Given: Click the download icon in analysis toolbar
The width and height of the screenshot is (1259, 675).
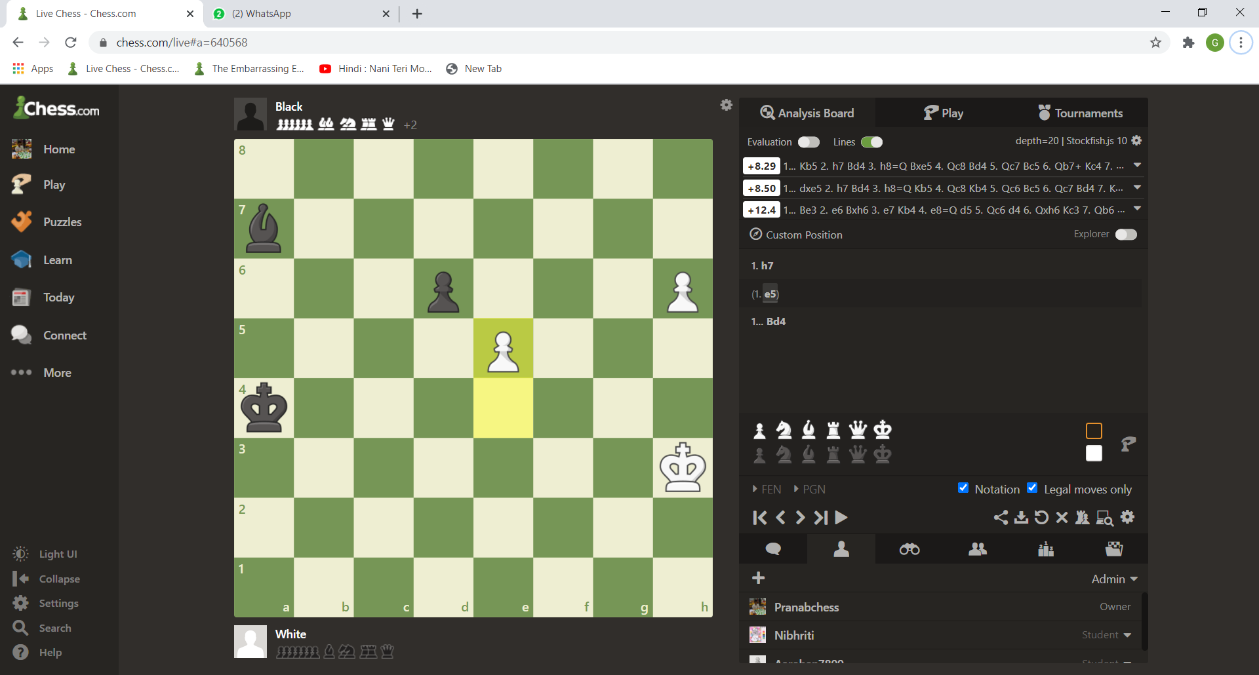Looking at the screenshot, I should pyautogui.click(x=1021, y=518).
